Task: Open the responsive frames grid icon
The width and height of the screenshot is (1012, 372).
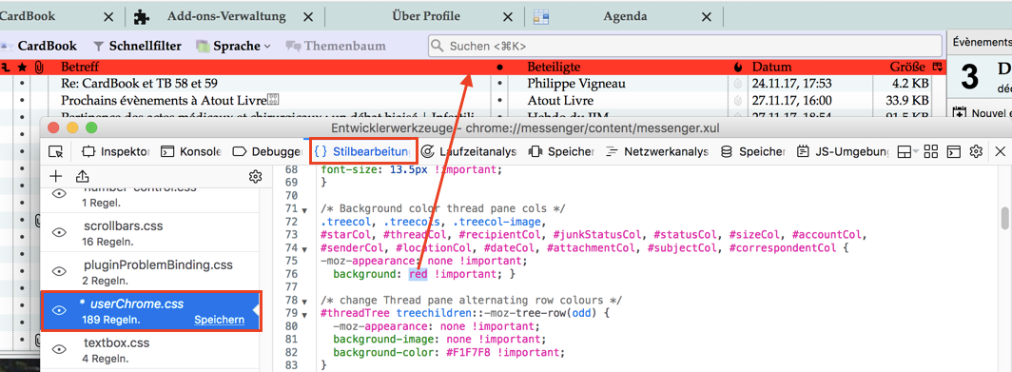Action: [x=930, y=152]
